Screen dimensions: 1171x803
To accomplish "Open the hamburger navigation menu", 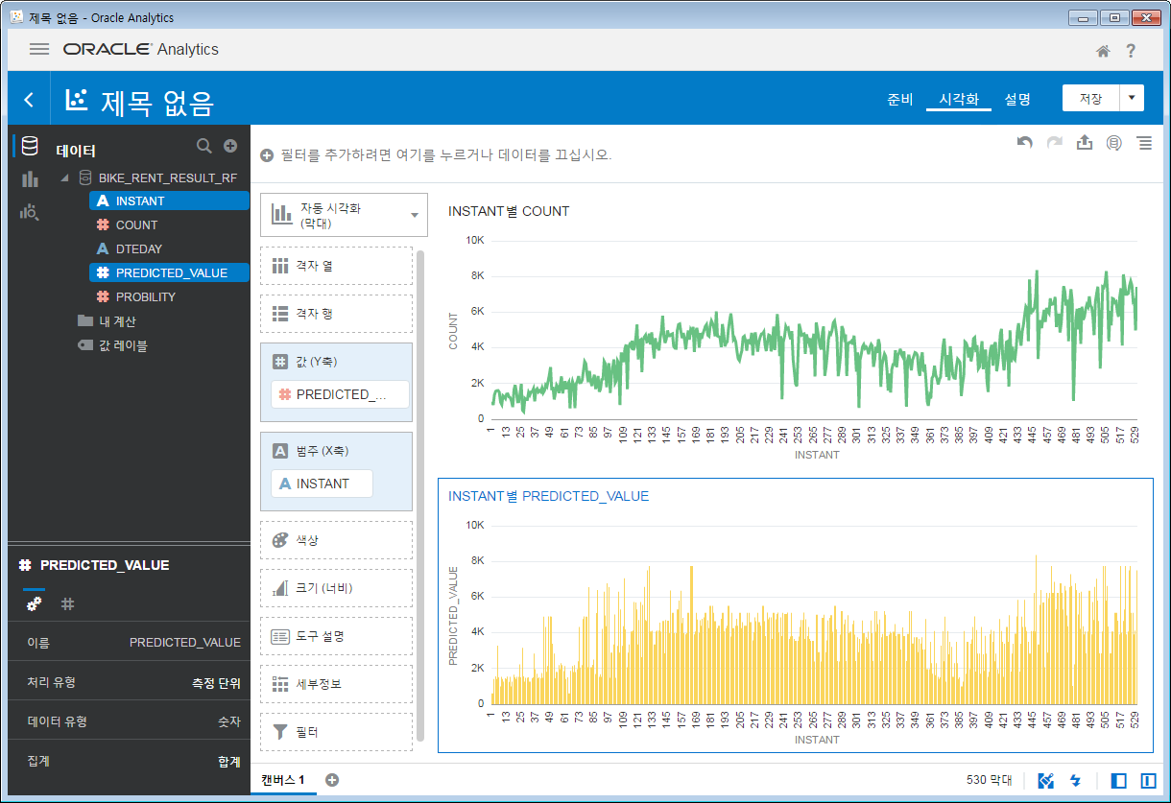I will pyautogui.click(x=39, y=50).
